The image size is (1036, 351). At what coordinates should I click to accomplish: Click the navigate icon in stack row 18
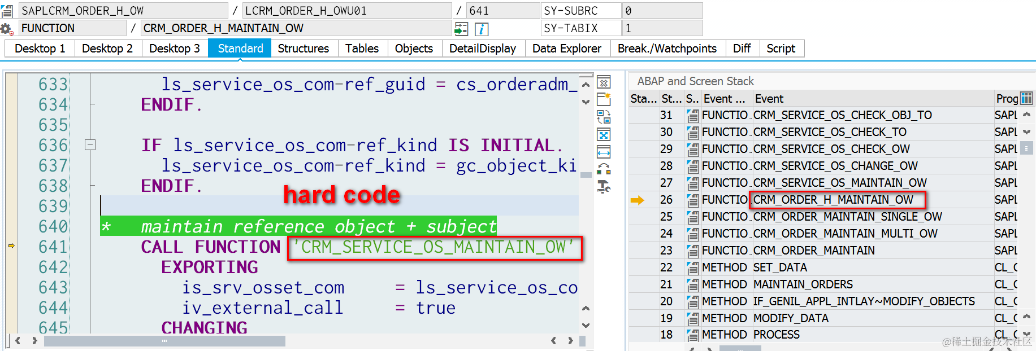tap(692, 335)
